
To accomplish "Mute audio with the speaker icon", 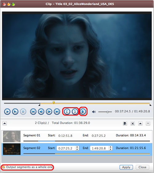I will click(94, 112).
